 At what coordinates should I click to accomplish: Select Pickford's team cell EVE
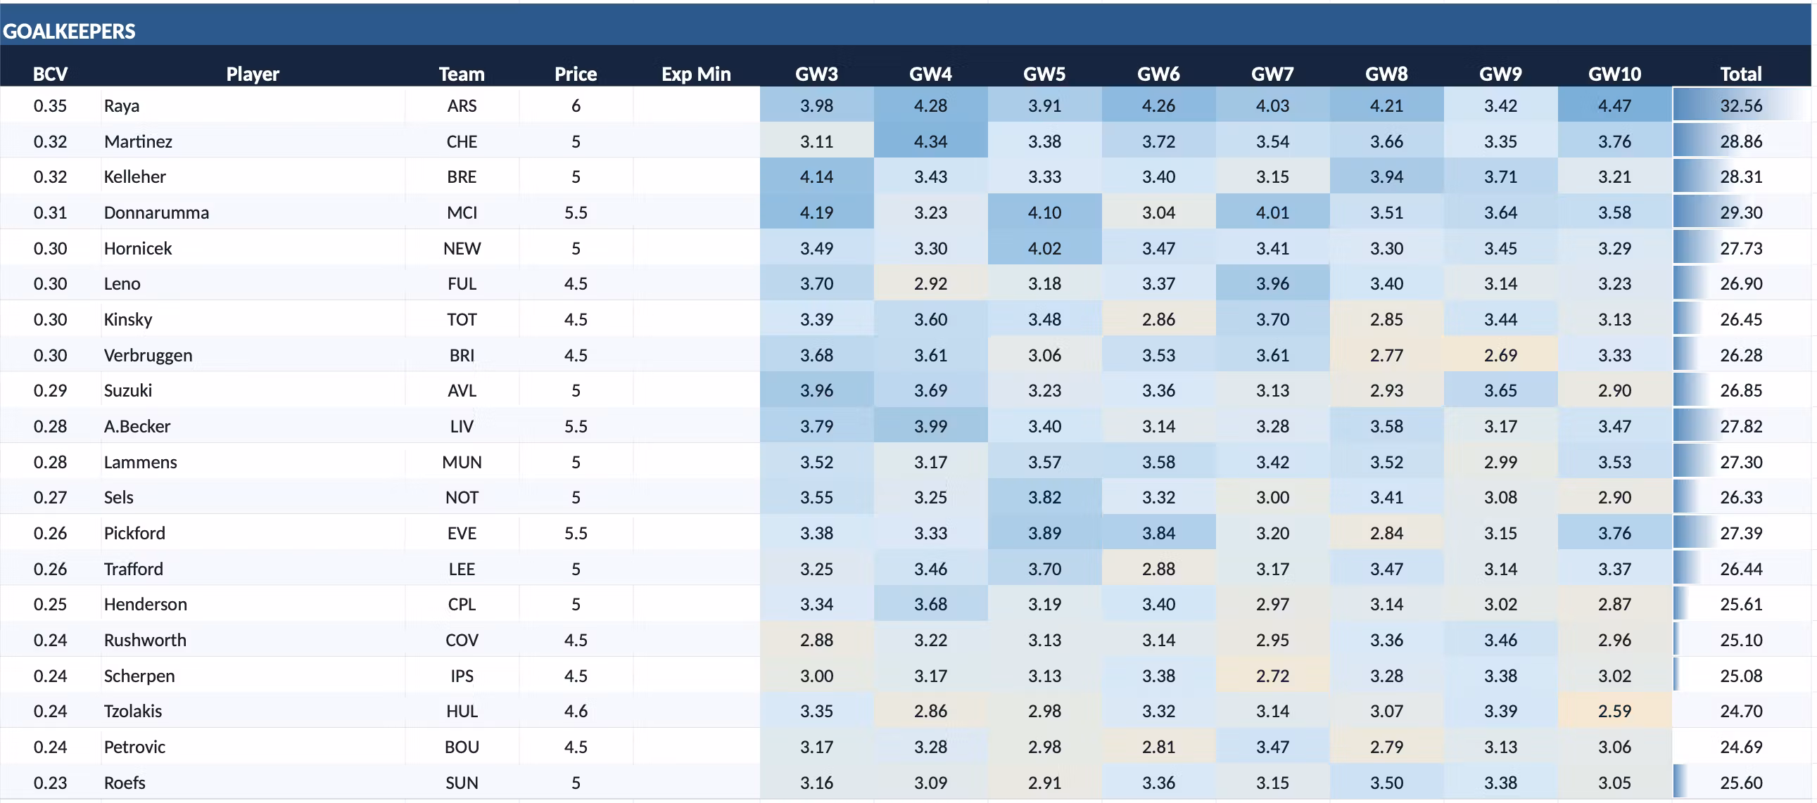click(462, 533)
